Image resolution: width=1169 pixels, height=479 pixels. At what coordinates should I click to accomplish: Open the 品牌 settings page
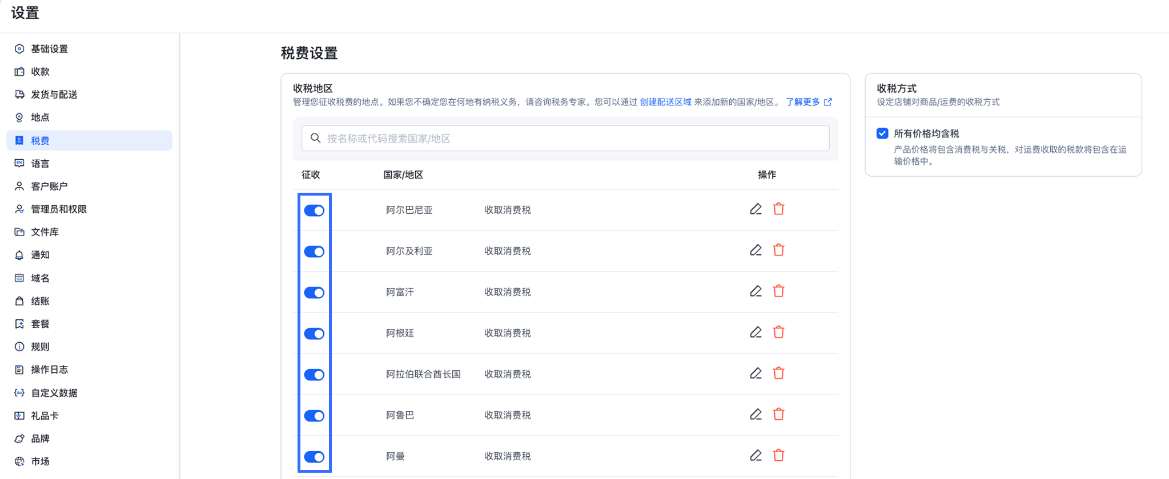tap(89, 439)
